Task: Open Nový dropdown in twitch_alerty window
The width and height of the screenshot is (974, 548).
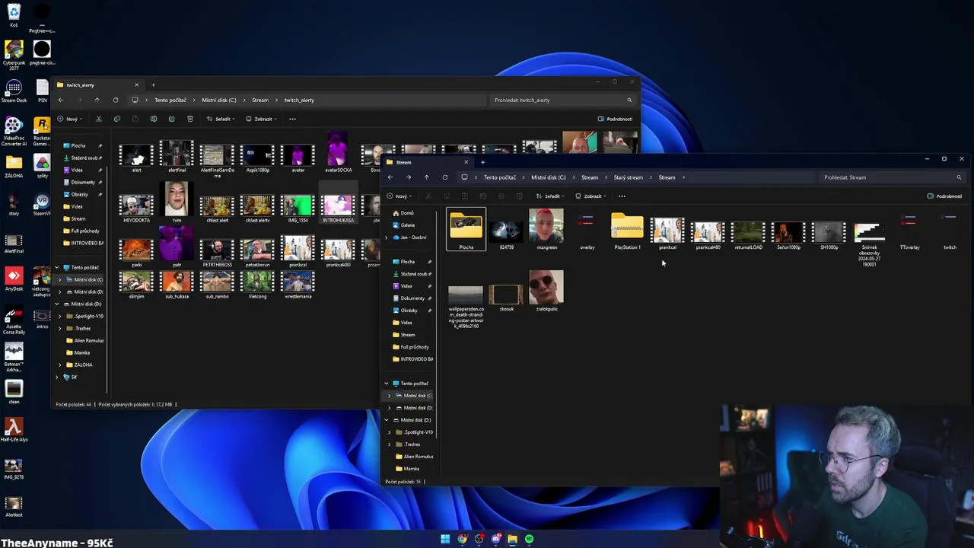Action: pyautogui.click(x=72, y=119)
